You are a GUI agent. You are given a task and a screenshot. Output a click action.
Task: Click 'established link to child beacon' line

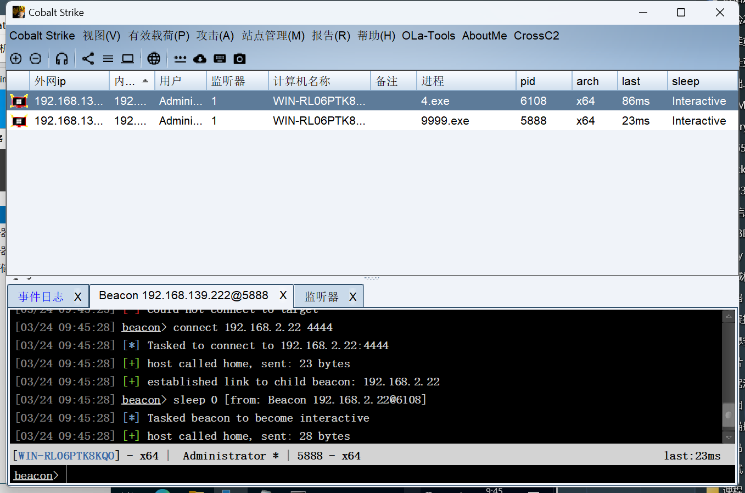tap(293, 382)
